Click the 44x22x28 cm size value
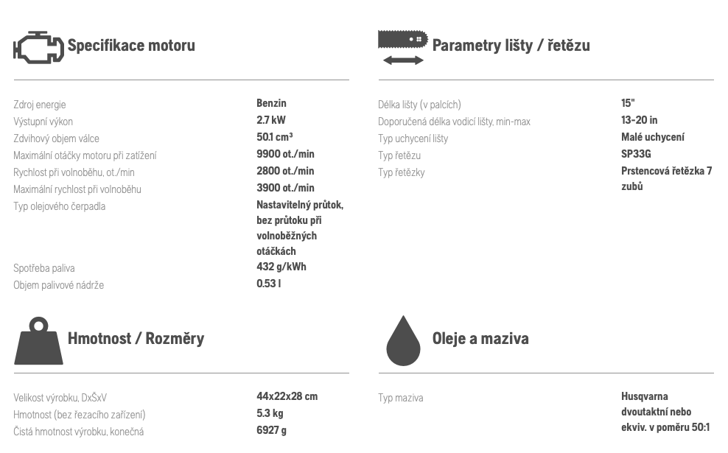Image resolution: width=728 pixels, height=453 pixels. coord(287,396)
